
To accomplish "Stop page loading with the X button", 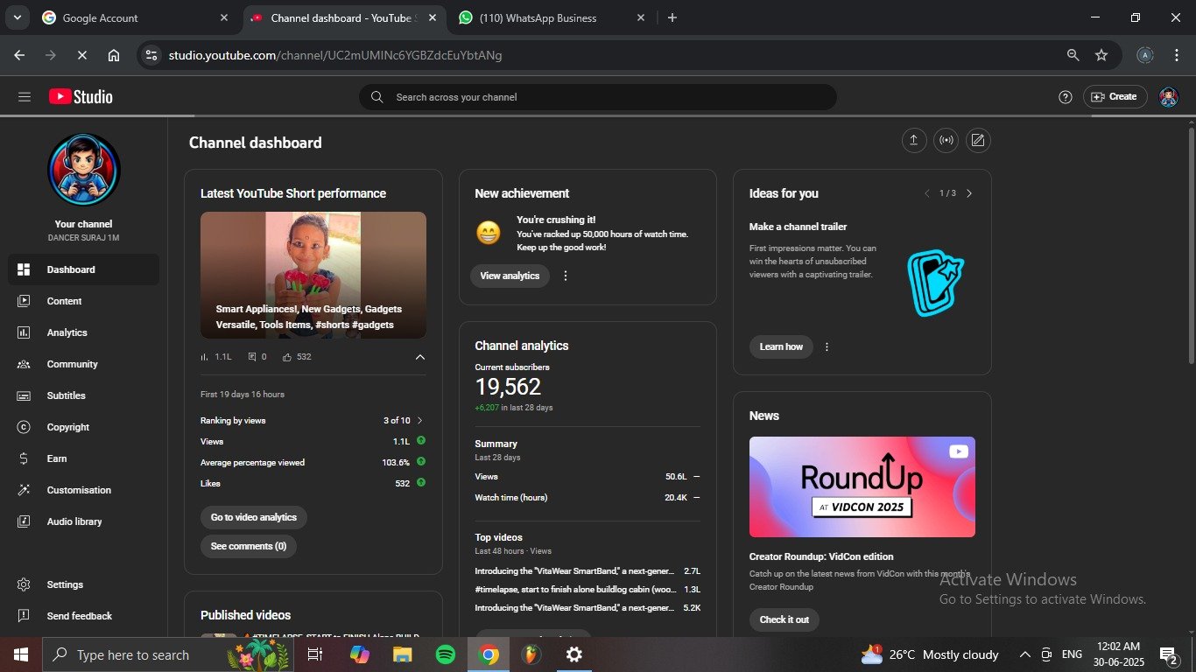I will click(x=82, y=55).
